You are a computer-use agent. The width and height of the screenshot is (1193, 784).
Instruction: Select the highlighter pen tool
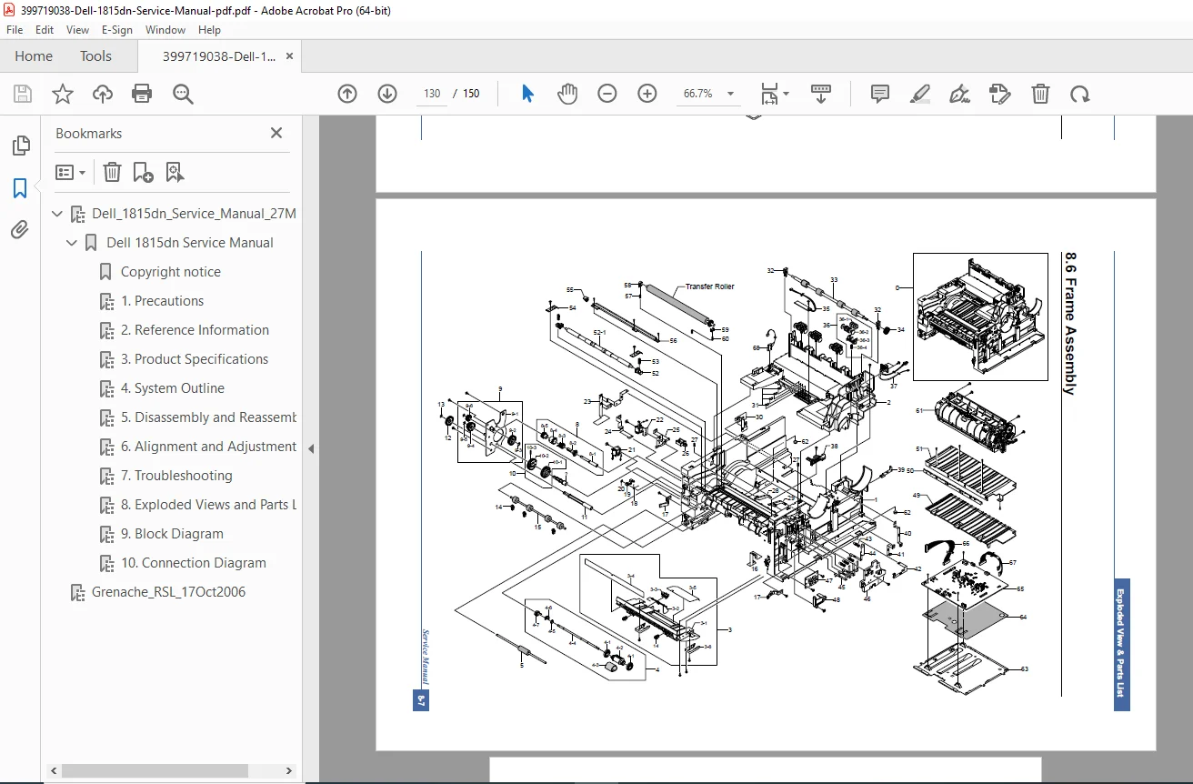(920, 94)
